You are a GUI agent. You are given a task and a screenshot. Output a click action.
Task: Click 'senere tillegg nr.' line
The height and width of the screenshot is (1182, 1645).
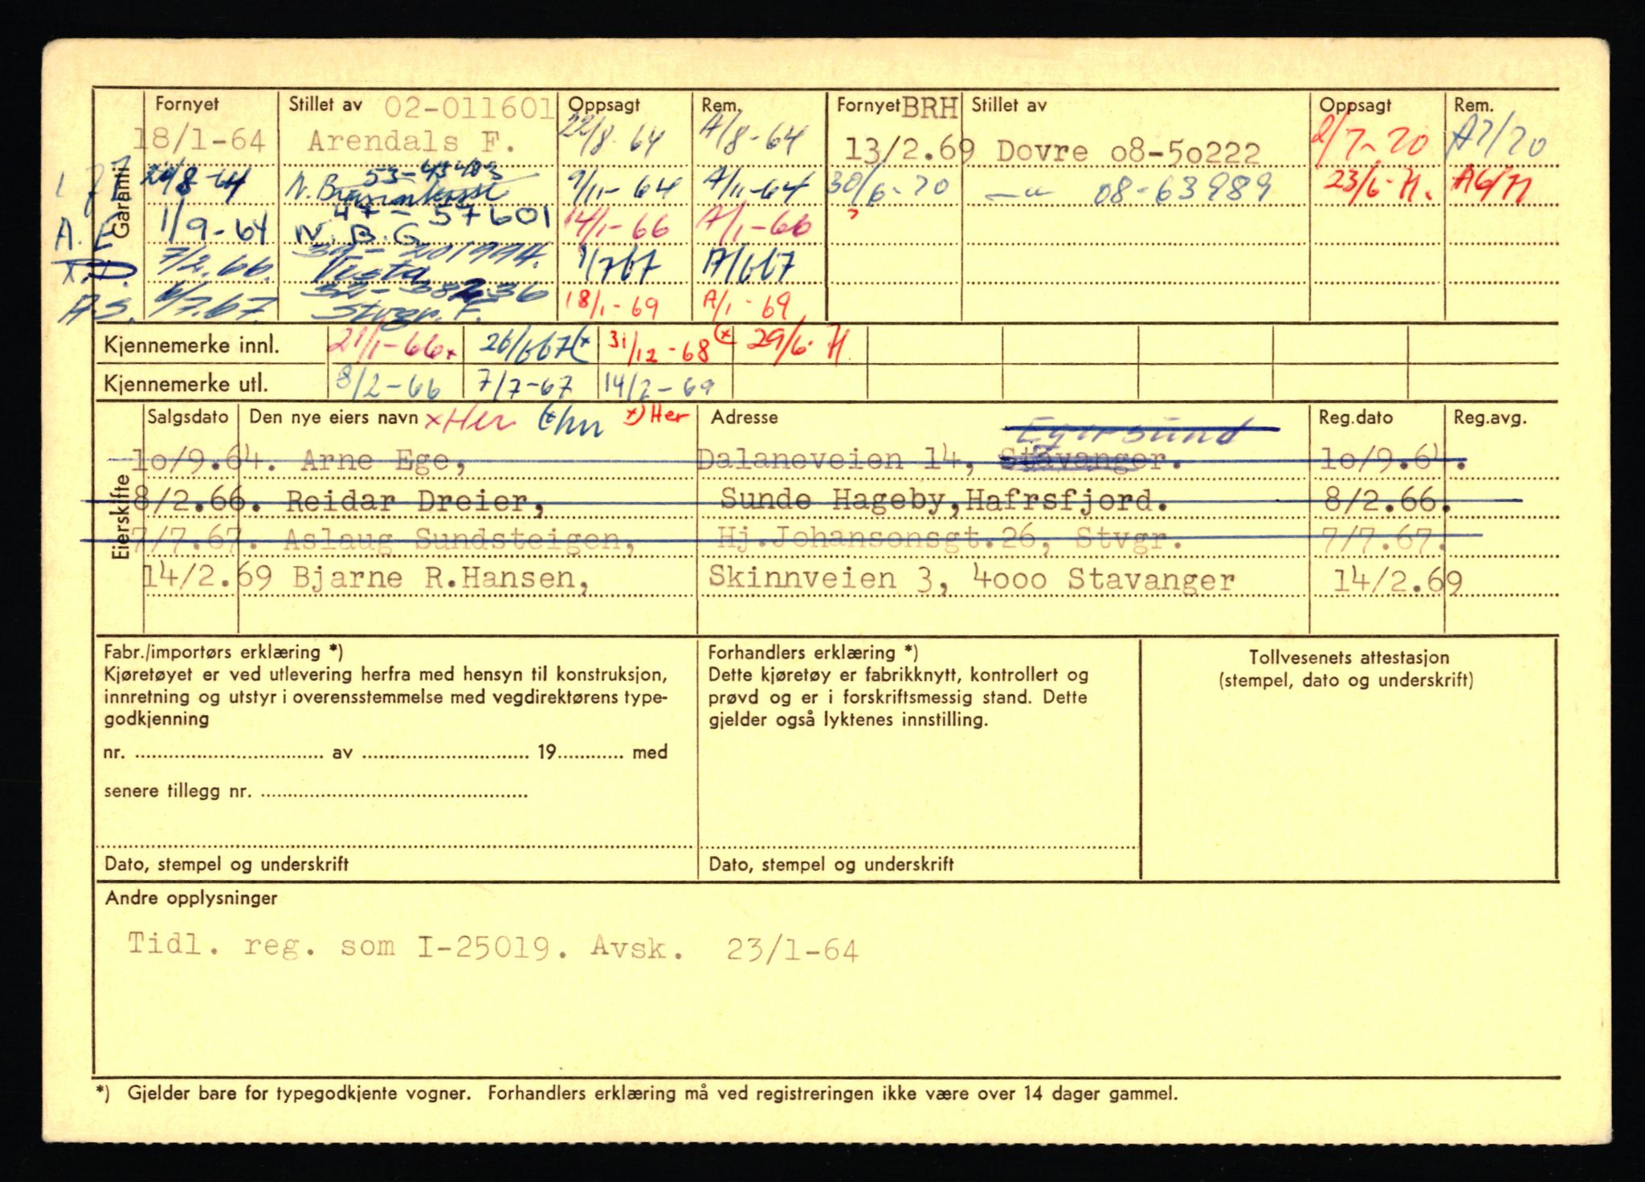click(x=316, y=791)
